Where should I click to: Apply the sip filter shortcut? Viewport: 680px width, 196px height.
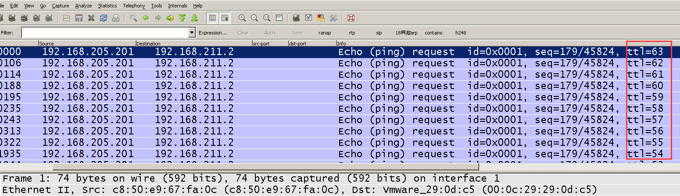point(379,33)
